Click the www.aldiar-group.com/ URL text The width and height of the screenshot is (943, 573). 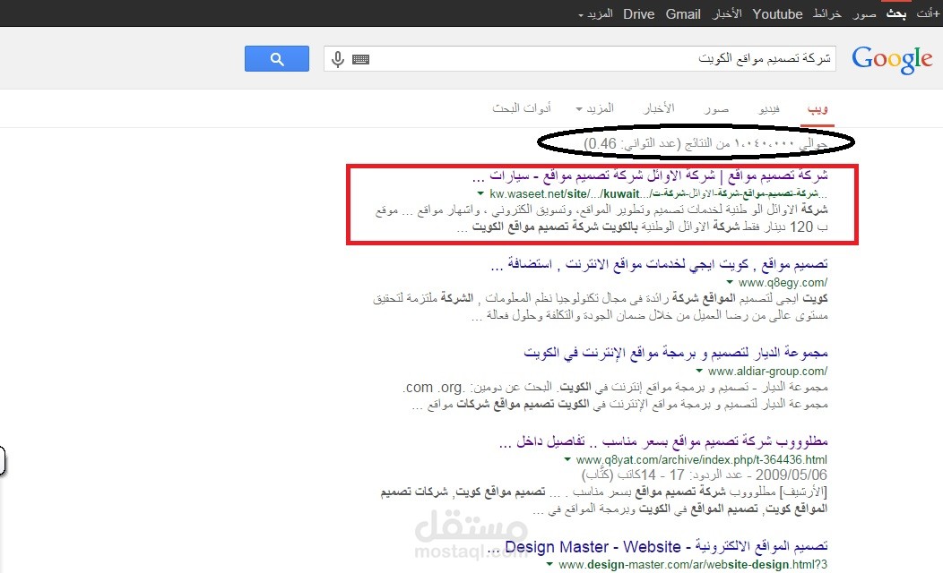(767, 372)
